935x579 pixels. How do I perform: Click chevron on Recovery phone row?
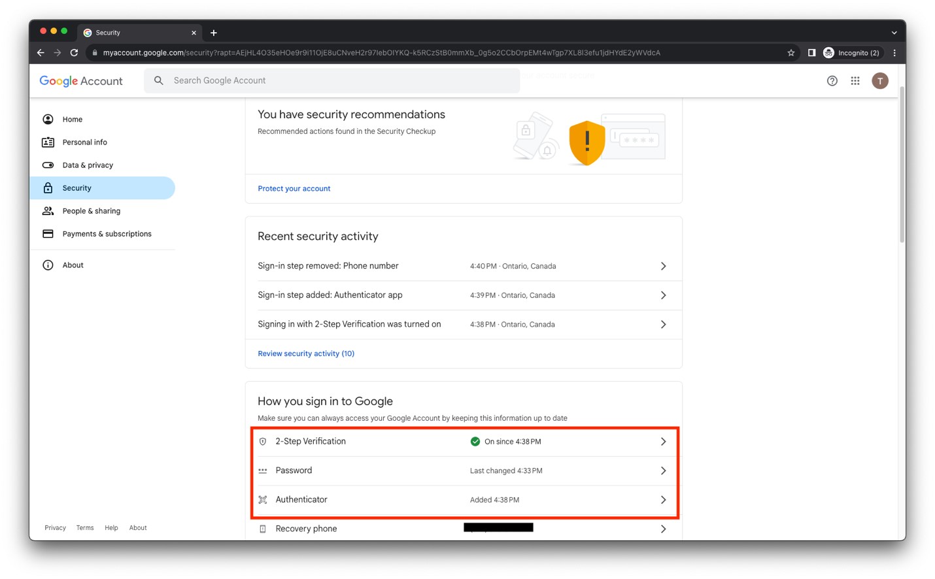point(663,529)
